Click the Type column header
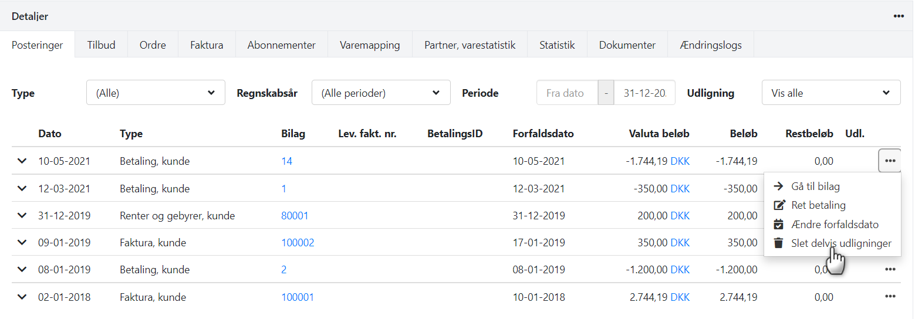 point(131,134)
